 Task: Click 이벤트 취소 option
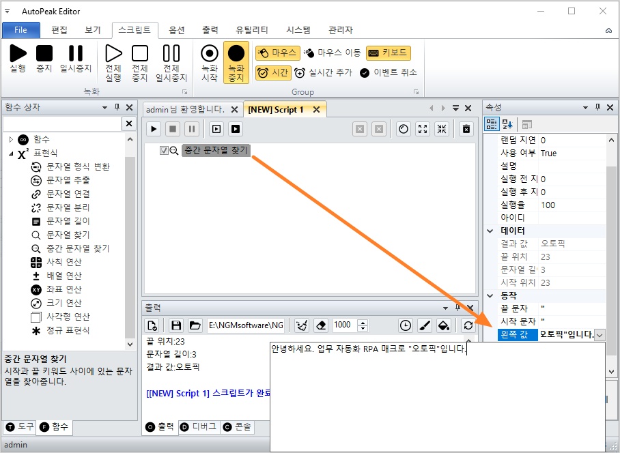[389, 73]
